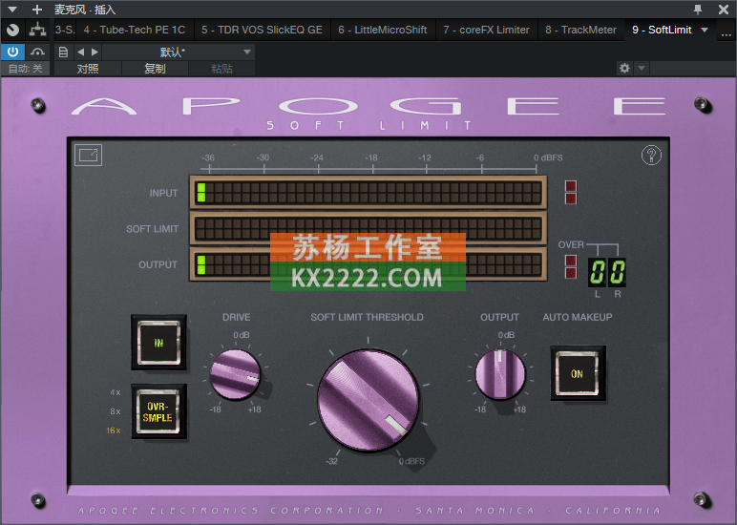Image resolution: width=737 pixels, height=525 pixels.
Task: Open the routing view icon
Action: click(x=37, y=31)
